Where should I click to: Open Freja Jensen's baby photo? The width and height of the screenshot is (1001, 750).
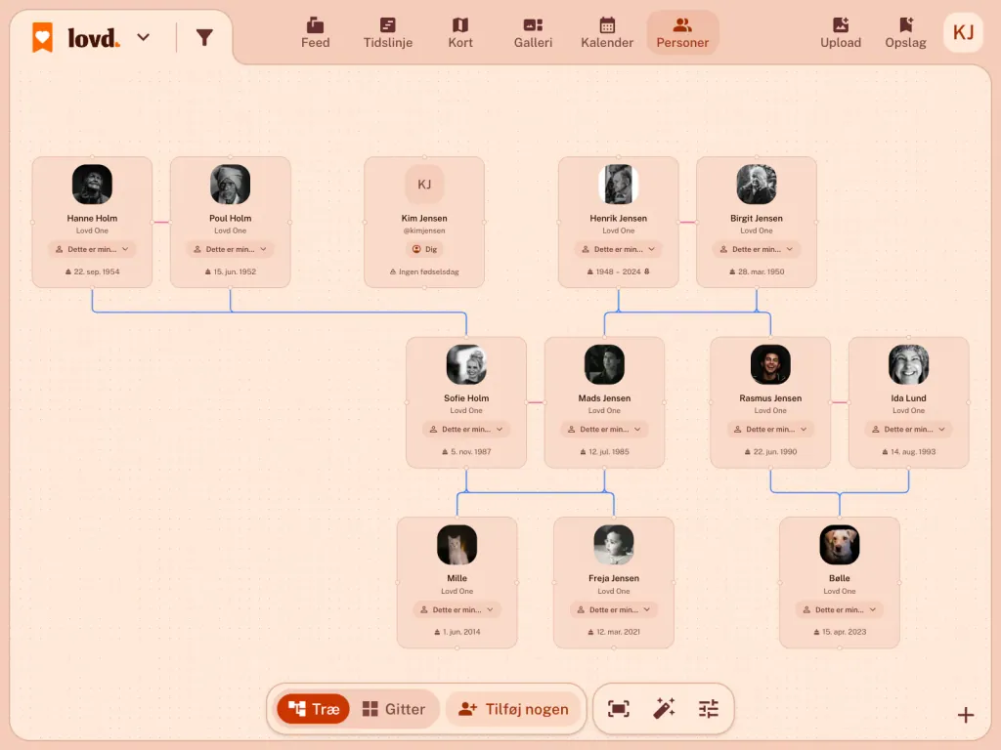(x=614, y=545)
